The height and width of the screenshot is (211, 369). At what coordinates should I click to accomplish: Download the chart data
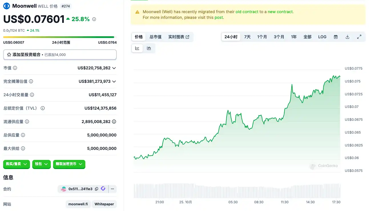click(x=347, y=37)
